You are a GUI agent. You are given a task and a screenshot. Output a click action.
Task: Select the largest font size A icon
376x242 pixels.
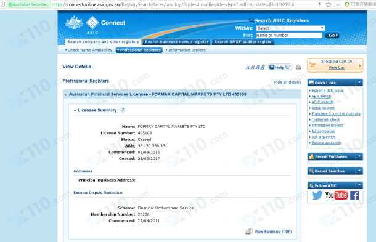pos(263,67)
